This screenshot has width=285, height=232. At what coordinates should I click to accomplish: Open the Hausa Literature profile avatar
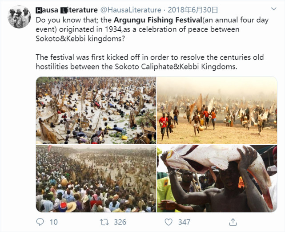[19, 17]
